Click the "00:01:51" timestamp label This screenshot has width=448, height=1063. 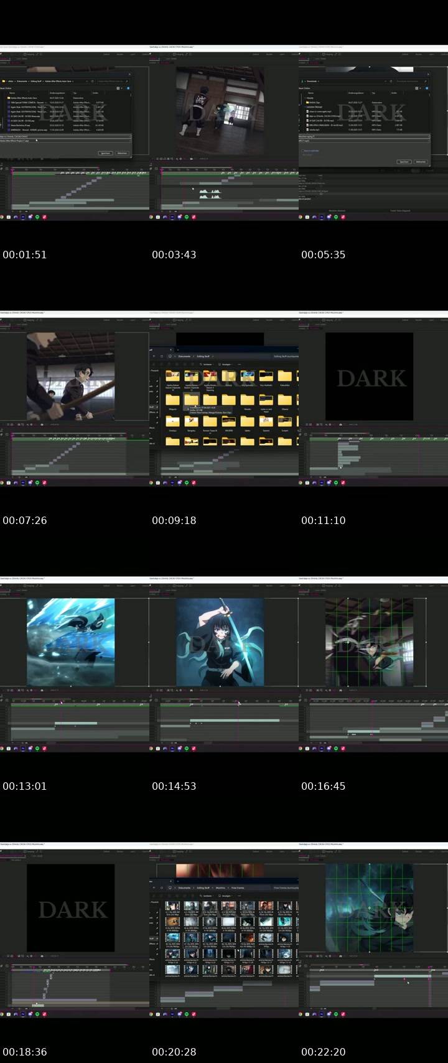(25, 255)
